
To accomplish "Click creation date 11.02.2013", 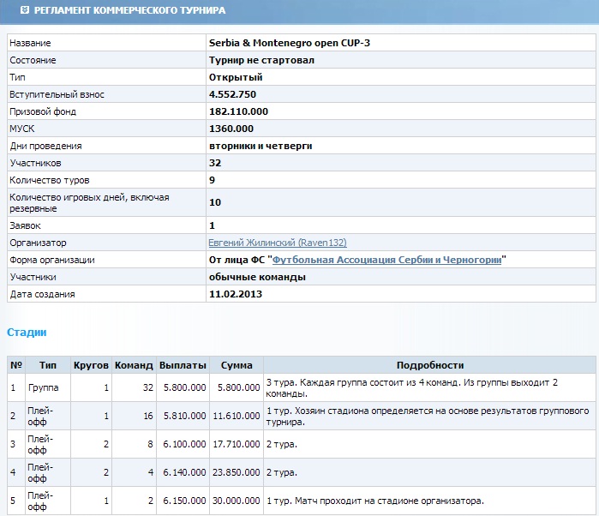I will pos(236,294).
